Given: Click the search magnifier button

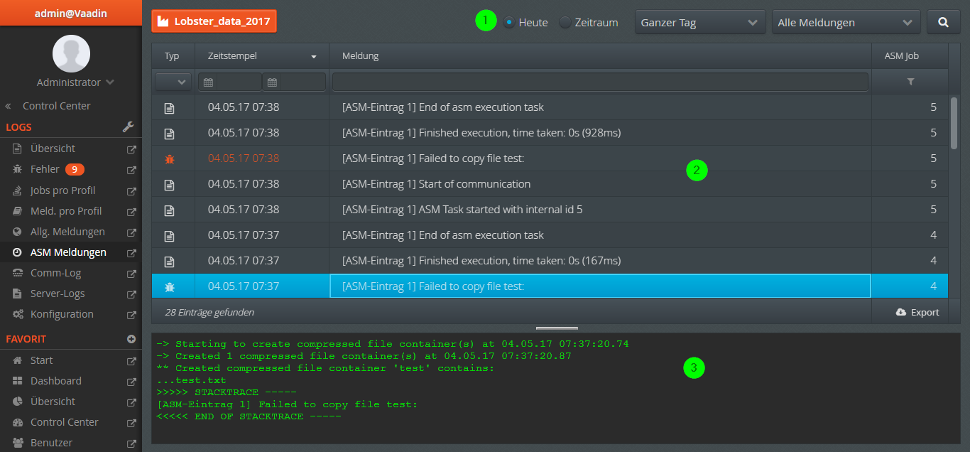Looking at the screenshot, I should 944,22.
